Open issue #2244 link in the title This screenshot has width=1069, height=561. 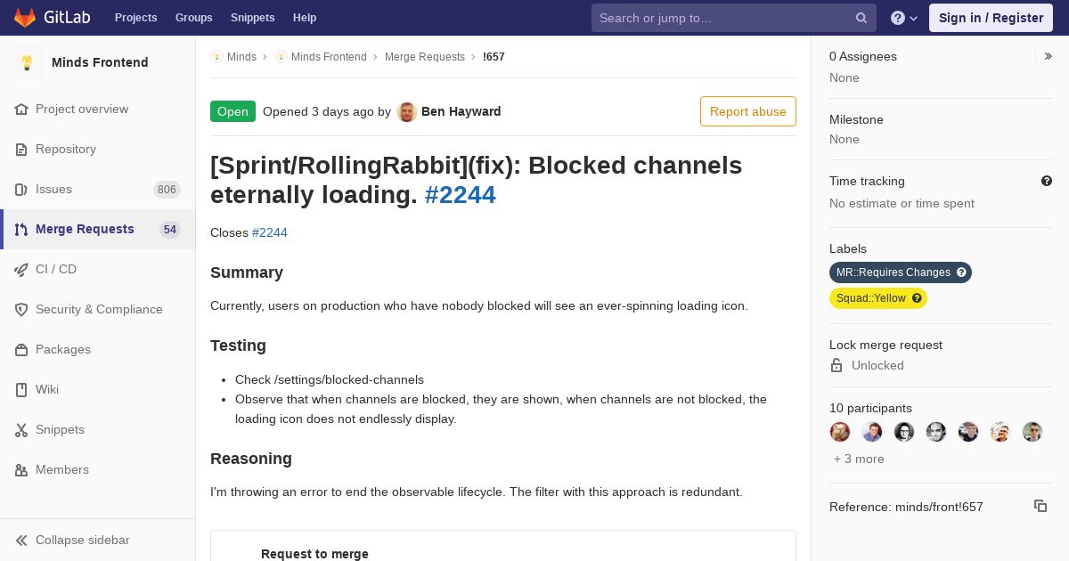pyautogui.click(x=461, y=194)
